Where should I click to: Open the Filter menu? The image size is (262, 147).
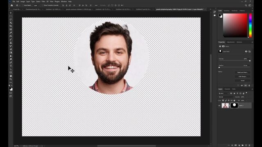click(43, 2)
